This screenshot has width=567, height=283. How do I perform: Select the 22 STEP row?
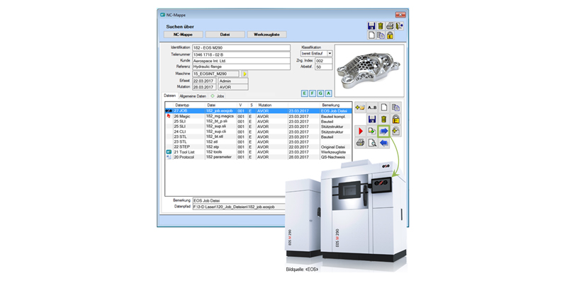tap(258, 147)
